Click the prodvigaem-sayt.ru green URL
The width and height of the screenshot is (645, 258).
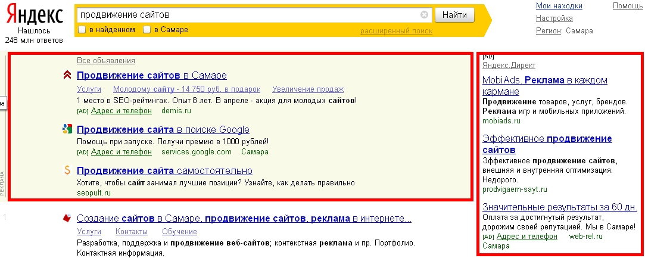pyautogui.click(x=515, y=189)
